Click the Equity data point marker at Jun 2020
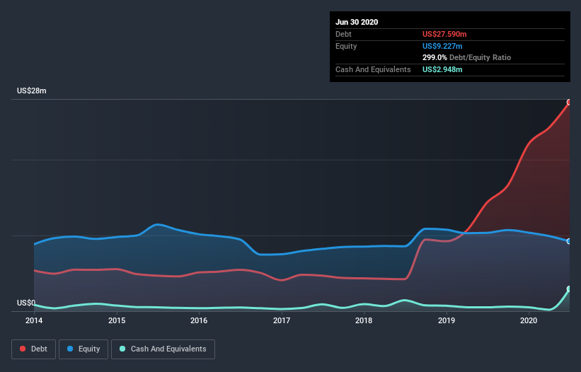This screenshot has width=581, height=372. pos(569,241)
